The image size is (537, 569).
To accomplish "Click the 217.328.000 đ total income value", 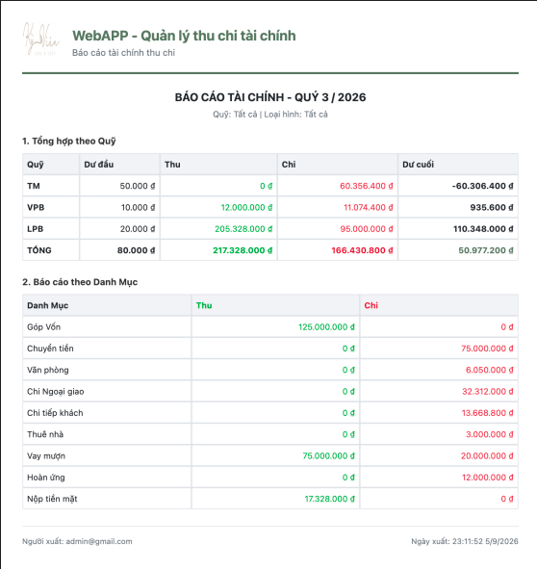I will (x=243, y=250).
